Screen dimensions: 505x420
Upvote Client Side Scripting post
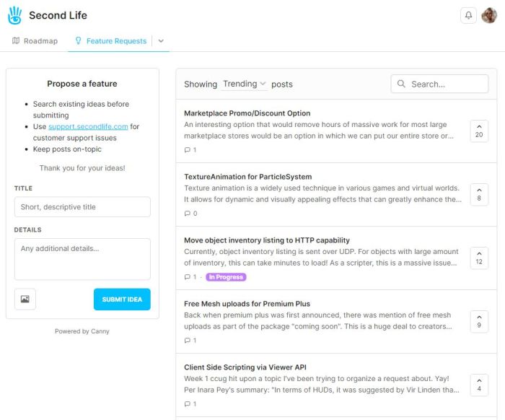(479, 385)
